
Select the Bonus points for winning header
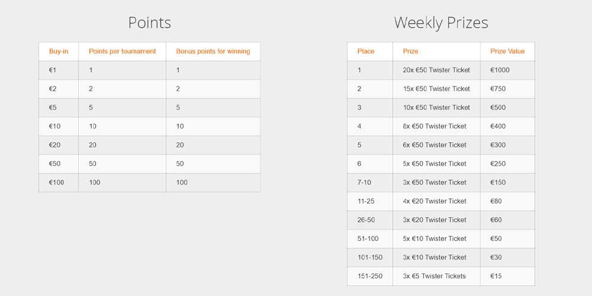213,52
